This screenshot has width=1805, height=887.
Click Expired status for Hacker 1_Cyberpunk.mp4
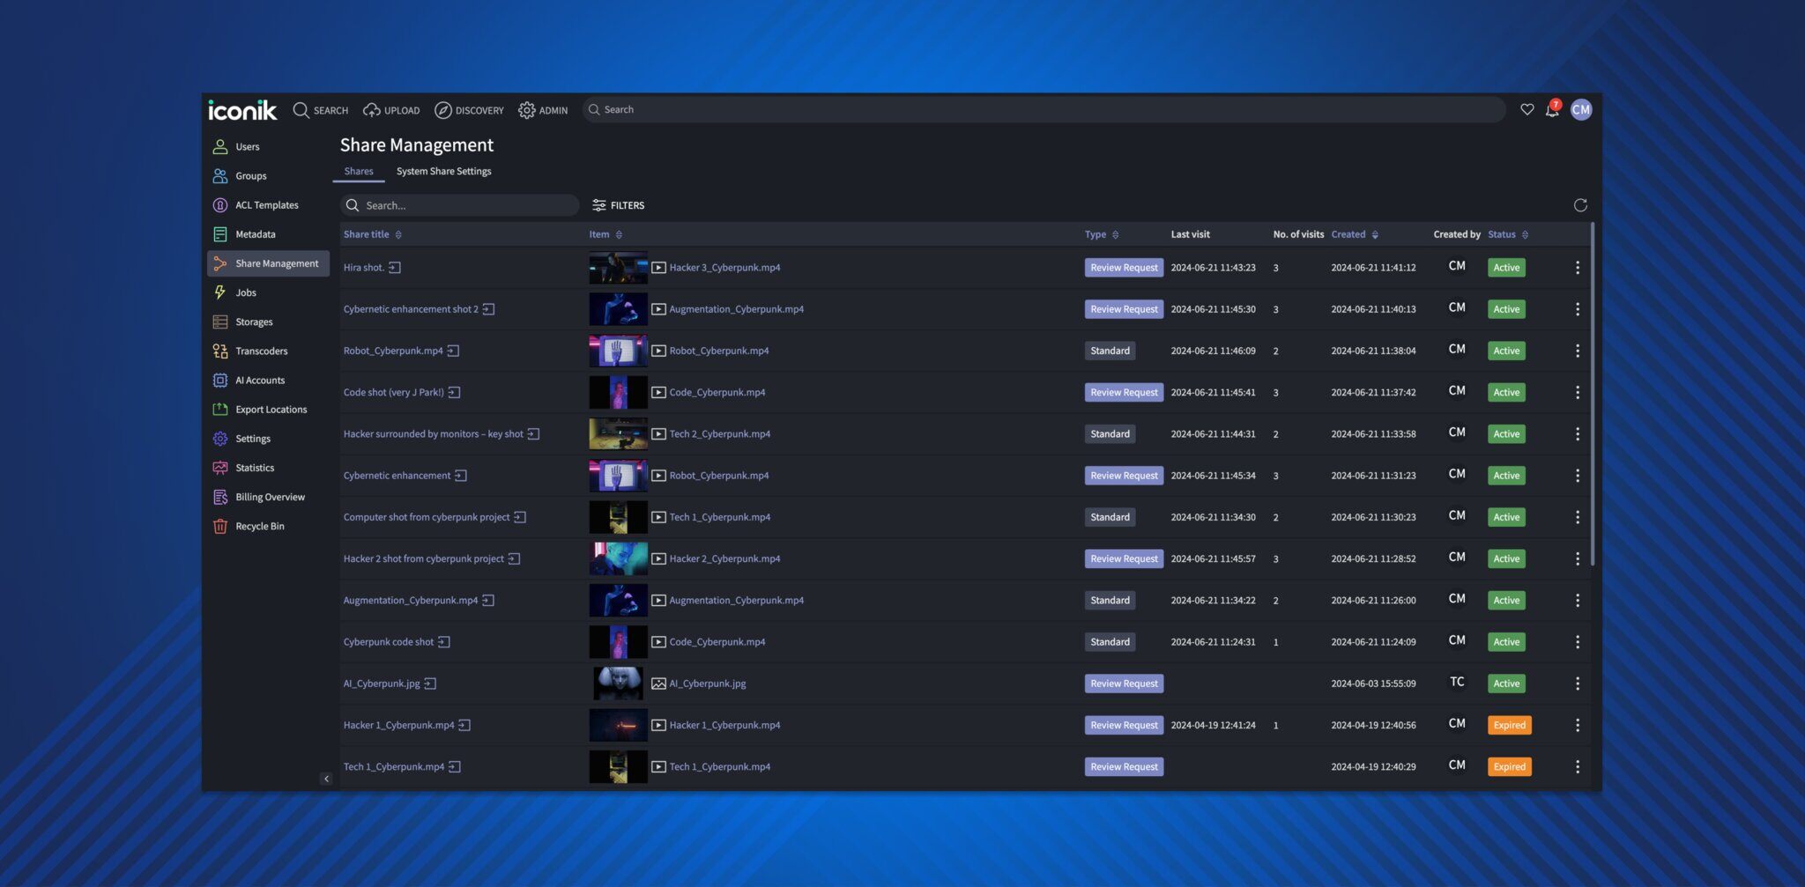pyautogui.click(x=1509, y=726)
